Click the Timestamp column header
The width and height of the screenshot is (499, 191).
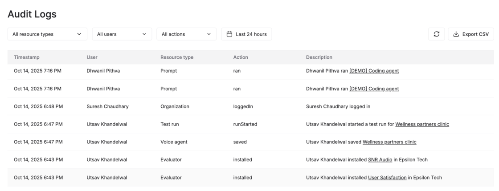[27, 57]
